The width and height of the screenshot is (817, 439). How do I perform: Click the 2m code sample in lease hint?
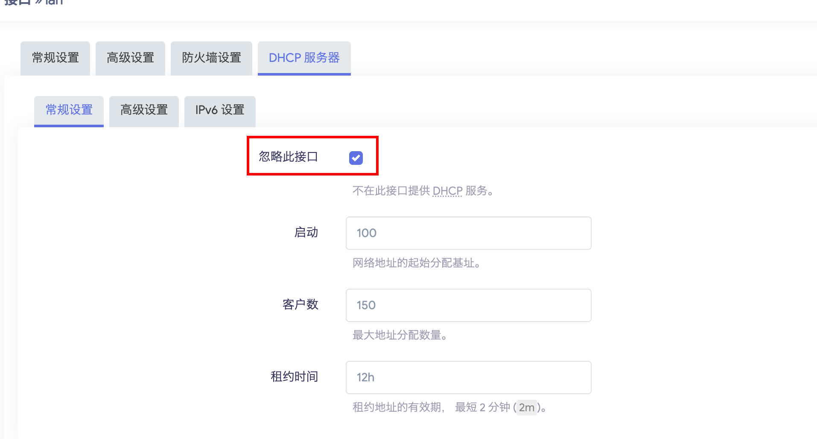527,407
